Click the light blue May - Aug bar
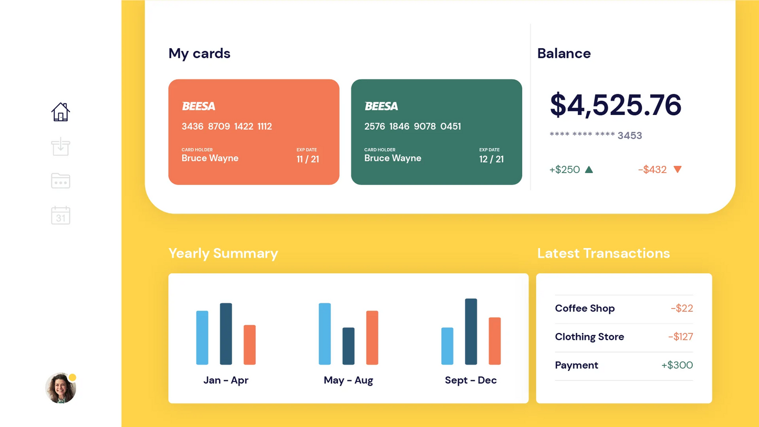The height and width of the screenshot is (427, 759). (x=325, y=334)
